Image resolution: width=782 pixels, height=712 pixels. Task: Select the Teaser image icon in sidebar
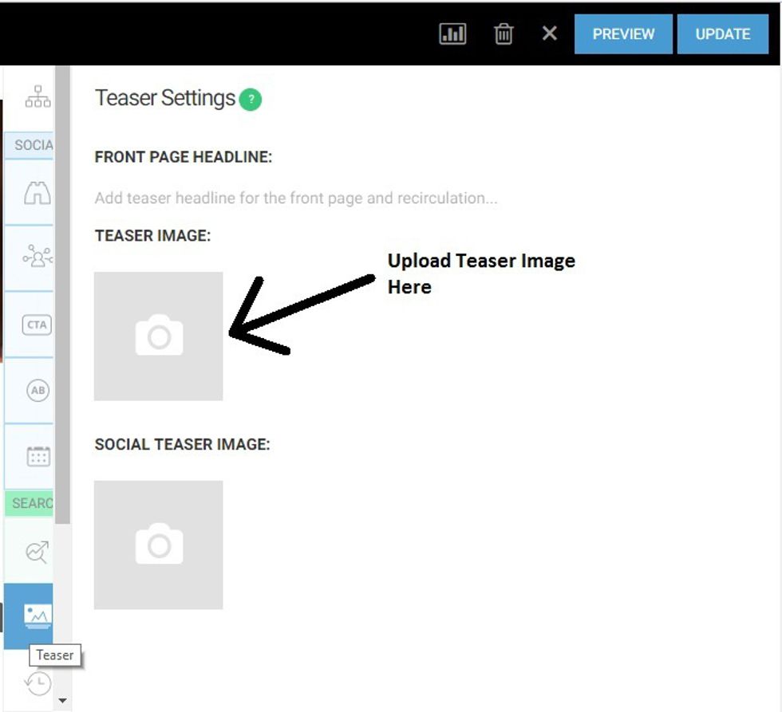pos(38,616)
